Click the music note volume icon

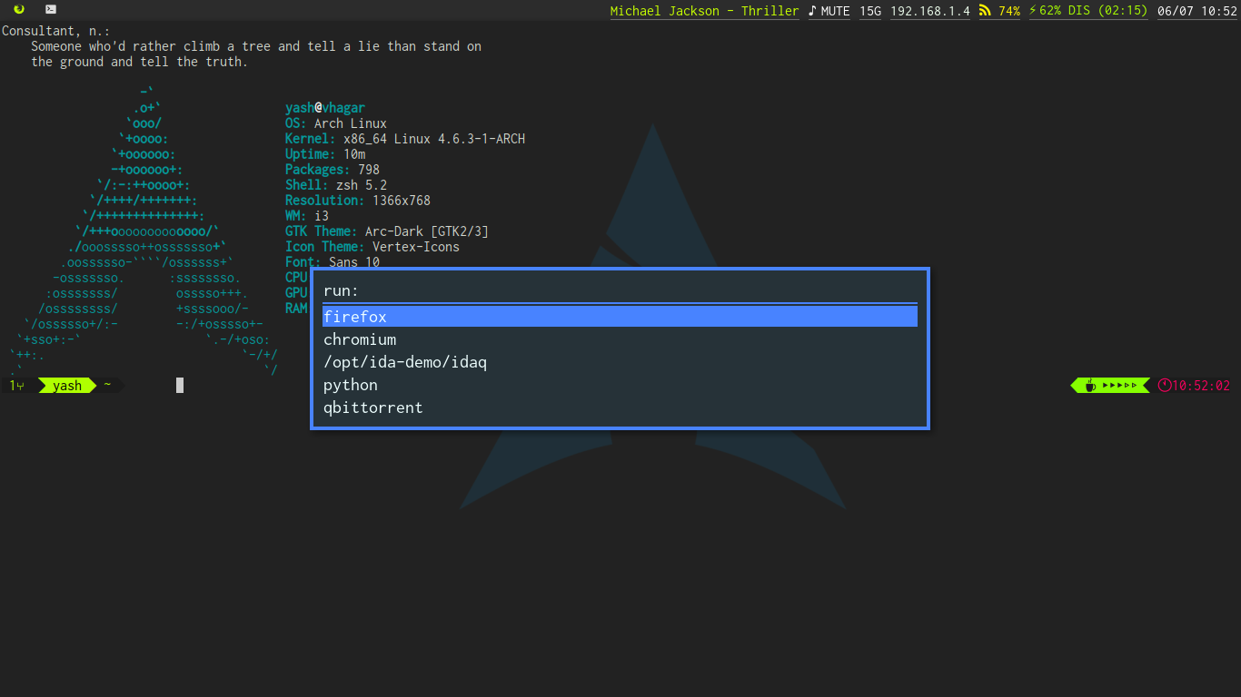[812, 11]
